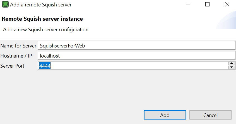Click the "Add a new Squish server configuration" text
Image resolution: width=236 pixels, height=124 pixels.
[46, 29]
